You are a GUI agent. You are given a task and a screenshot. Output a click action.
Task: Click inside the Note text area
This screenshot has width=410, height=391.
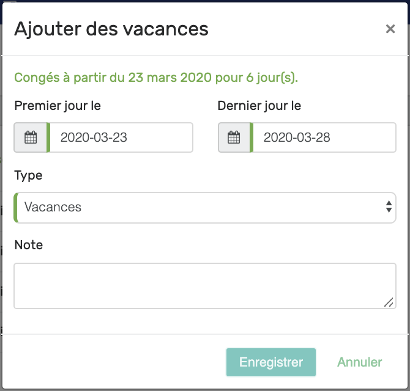[205, 286]
